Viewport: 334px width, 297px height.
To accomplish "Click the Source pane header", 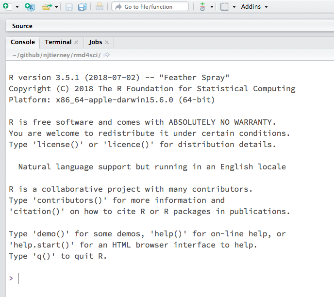I will (170, 26).
